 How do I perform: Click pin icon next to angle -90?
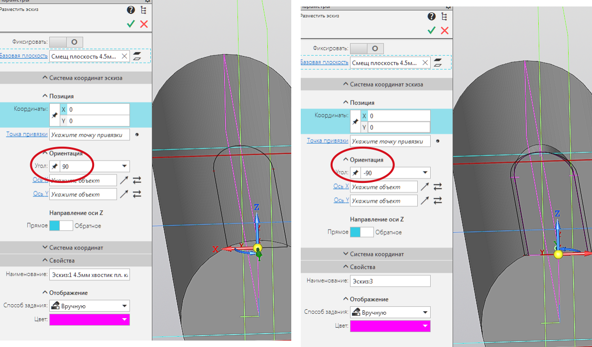coord(355,173)
